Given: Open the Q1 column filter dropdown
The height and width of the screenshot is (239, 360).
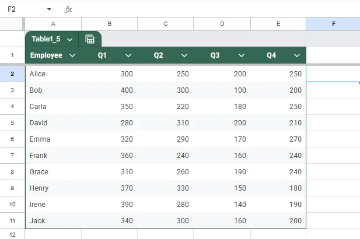Looking at the screenshot, I should click(128, 55).
